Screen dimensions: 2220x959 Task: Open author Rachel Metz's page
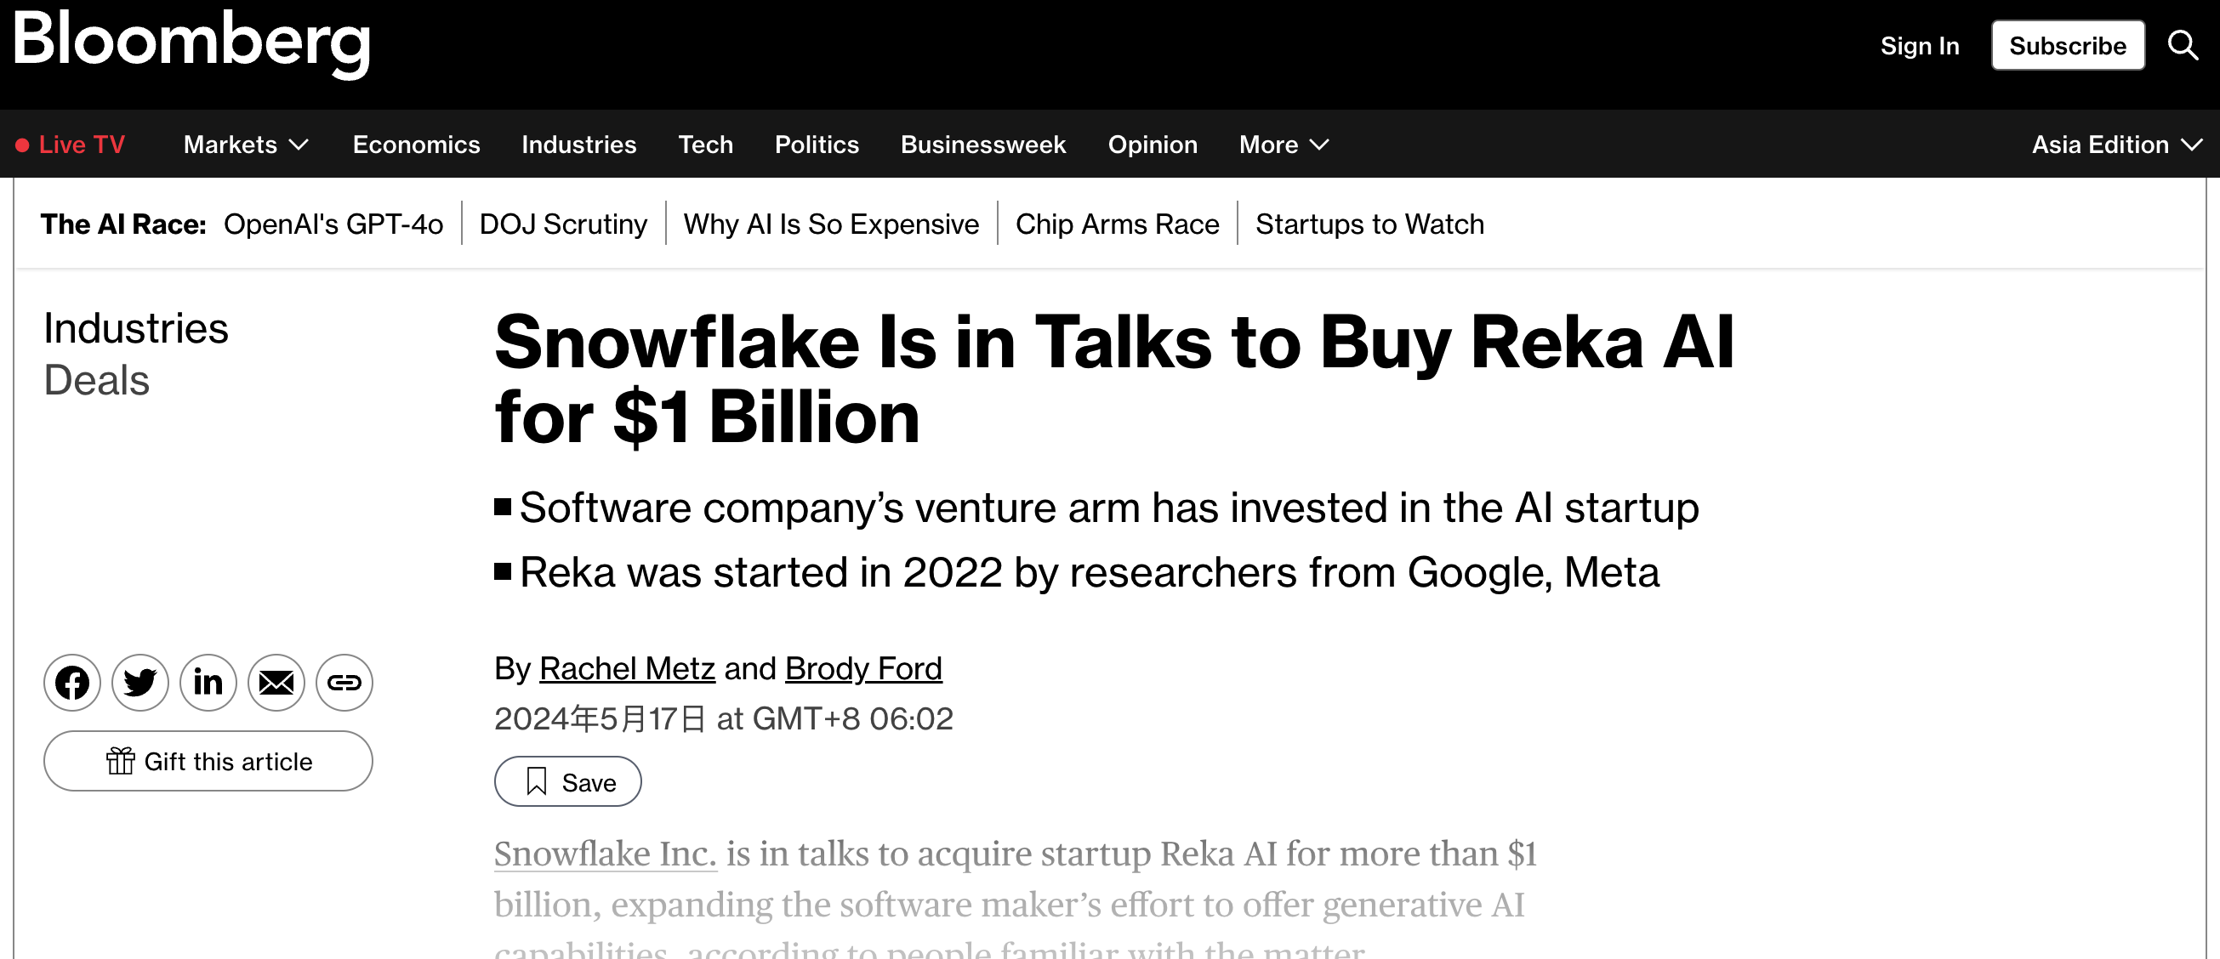[x=628, y=668]
